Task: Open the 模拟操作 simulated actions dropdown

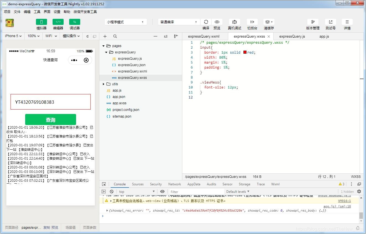Action: (71, 36)
